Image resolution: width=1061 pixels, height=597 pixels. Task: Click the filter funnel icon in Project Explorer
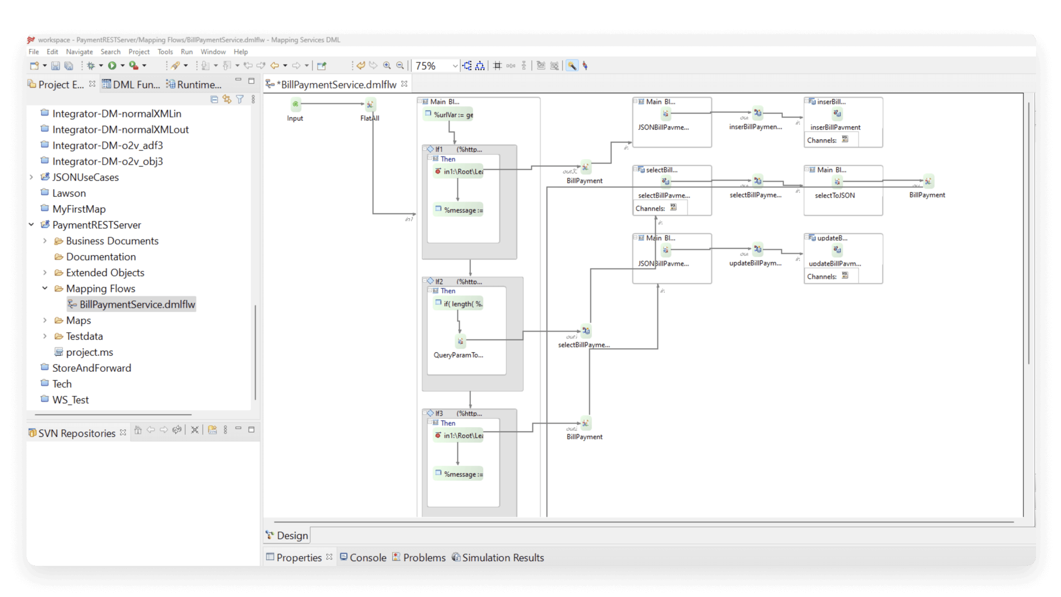pos(240,99)
